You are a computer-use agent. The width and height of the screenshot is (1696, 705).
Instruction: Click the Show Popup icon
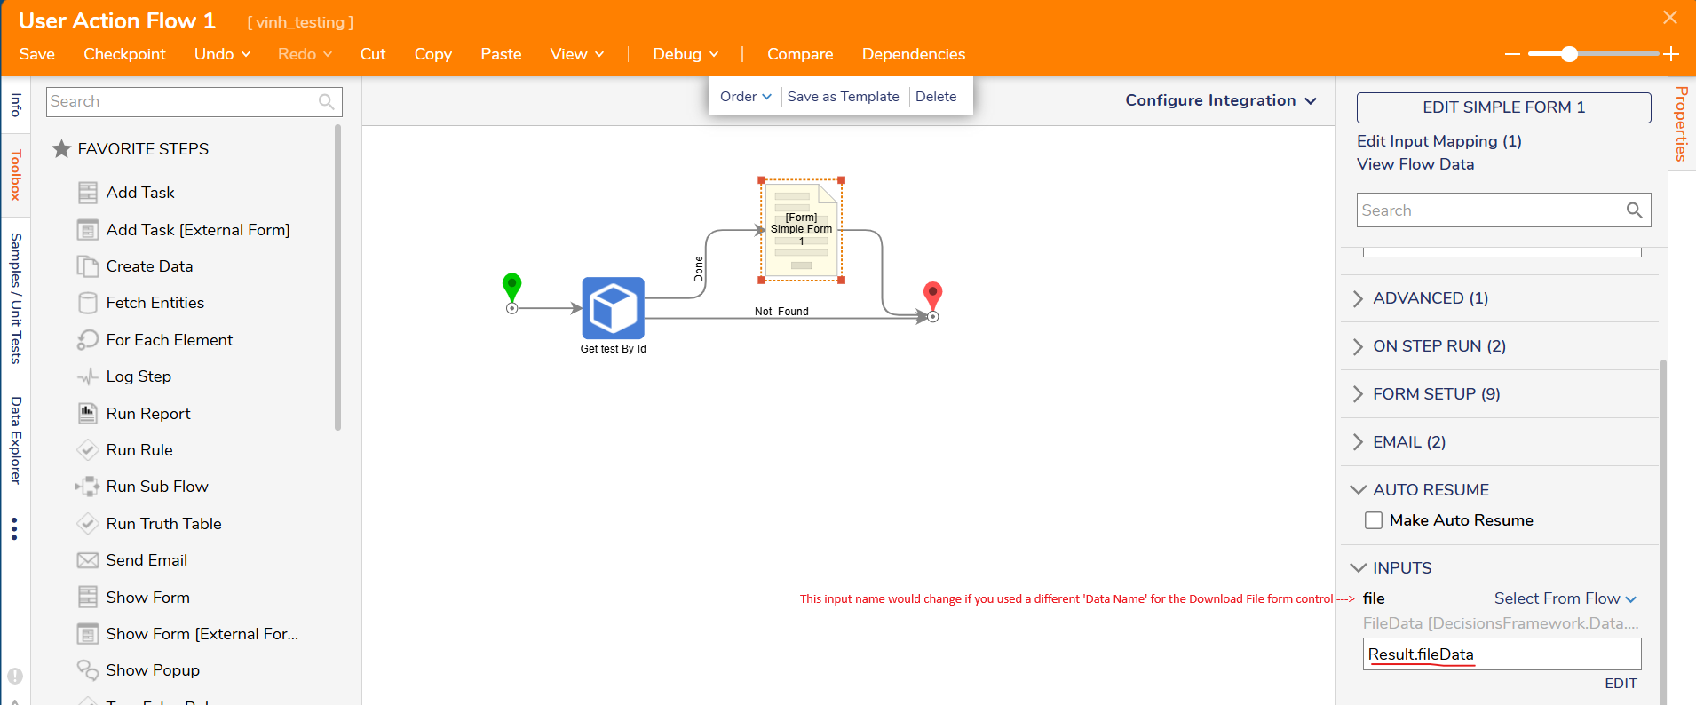87,670
